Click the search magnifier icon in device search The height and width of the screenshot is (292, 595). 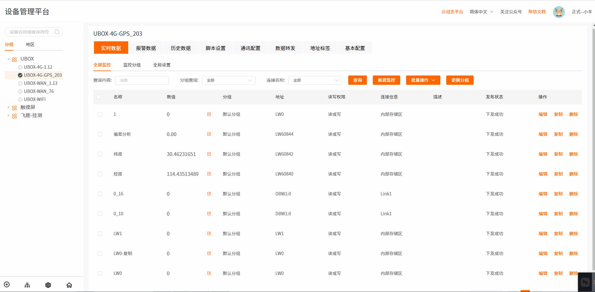[x=57, y=32]
